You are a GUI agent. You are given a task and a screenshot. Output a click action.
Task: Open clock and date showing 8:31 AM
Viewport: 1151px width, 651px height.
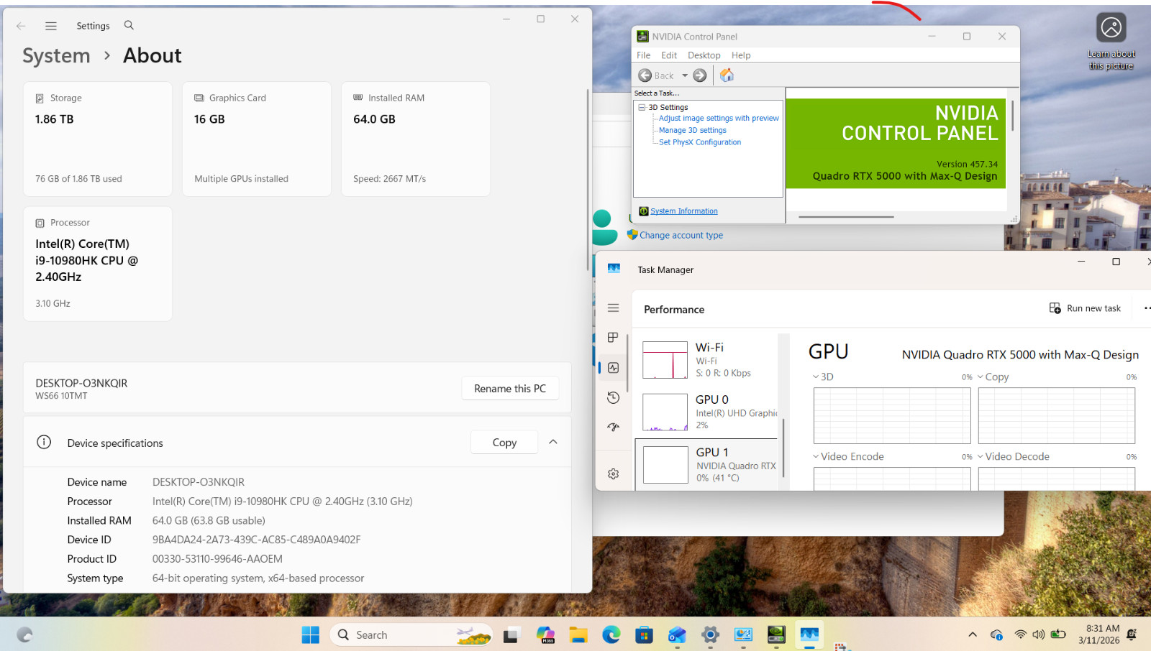coord(1098,634)
